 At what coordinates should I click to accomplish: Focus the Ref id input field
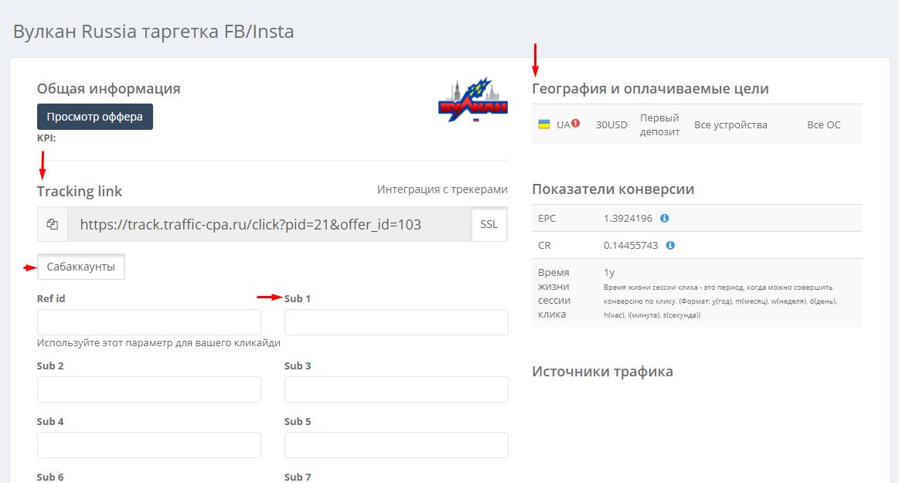(149, 322)
